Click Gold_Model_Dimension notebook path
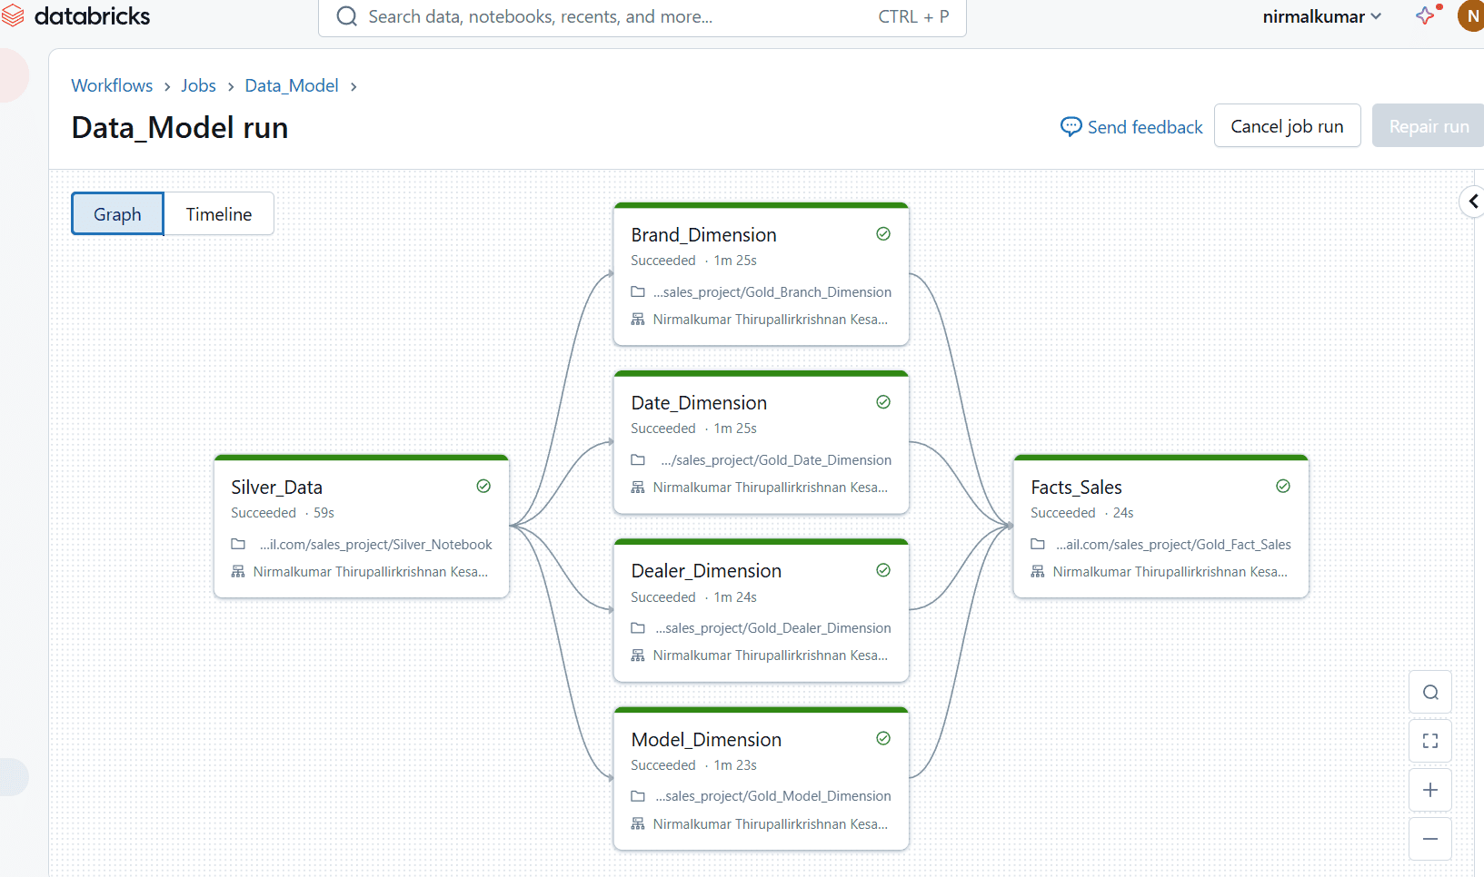1484x877 pixels. [773, 796]
